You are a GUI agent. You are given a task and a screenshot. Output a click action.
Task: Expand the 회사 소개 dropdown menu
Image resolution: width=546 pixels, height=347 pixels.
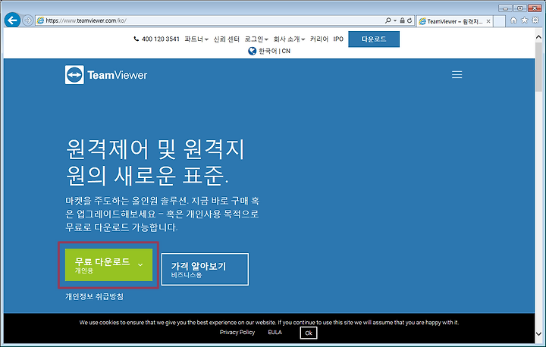(x=289, y=39)
